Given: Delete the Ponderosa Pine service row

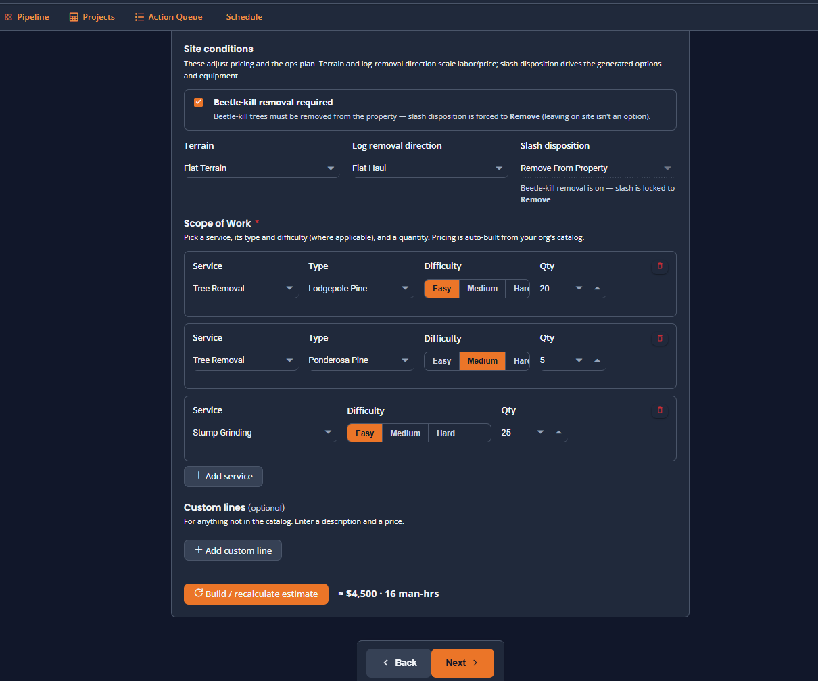Looking at the screenshot, I should pyautogui.click(x=660, y=338).
